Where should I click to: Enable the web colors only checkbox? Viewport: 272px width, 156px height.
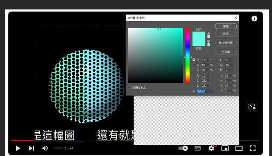(x=129, y=88)
